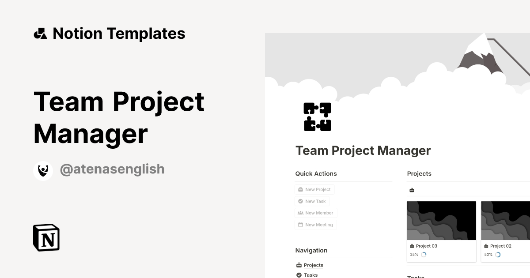Click the checkmark circle on New Task
The height and width of the screenshot is (278, 530).
pyautogui.click(x=300, y=201)
